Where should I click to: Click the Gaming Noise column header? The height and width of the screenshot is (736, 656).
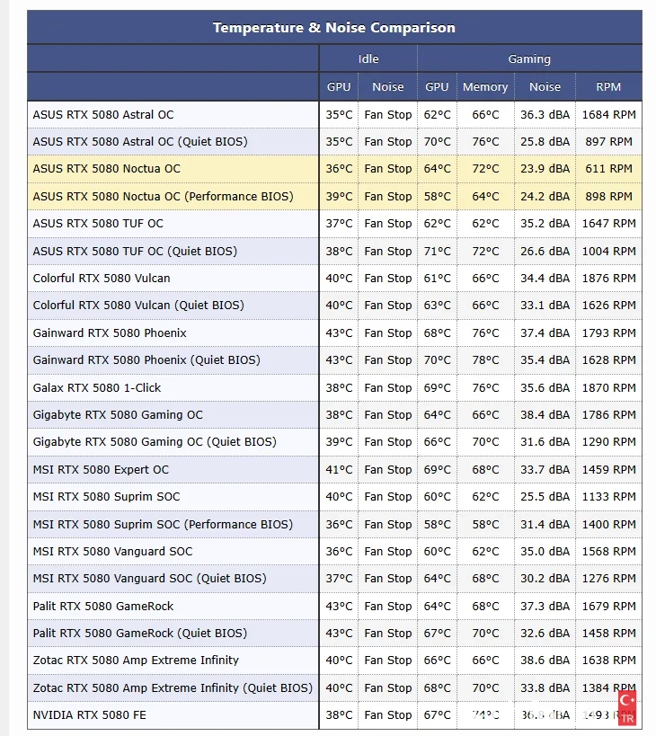[545, 87]
